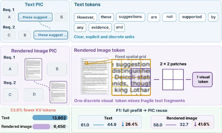
Task: Click the '2 × 2 patches' label
Action: tap(173, 64)
